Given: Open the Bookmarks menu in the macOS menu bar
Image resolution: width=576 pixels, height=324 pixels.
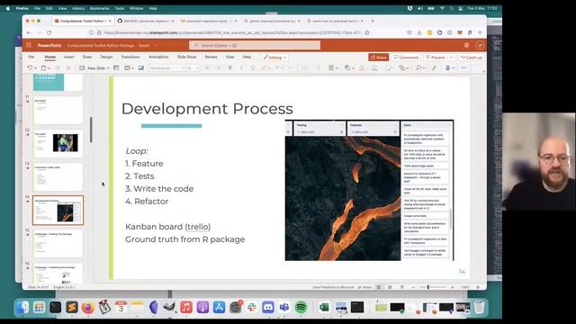Looking at the screenshot, I should [x=100, y=8].
